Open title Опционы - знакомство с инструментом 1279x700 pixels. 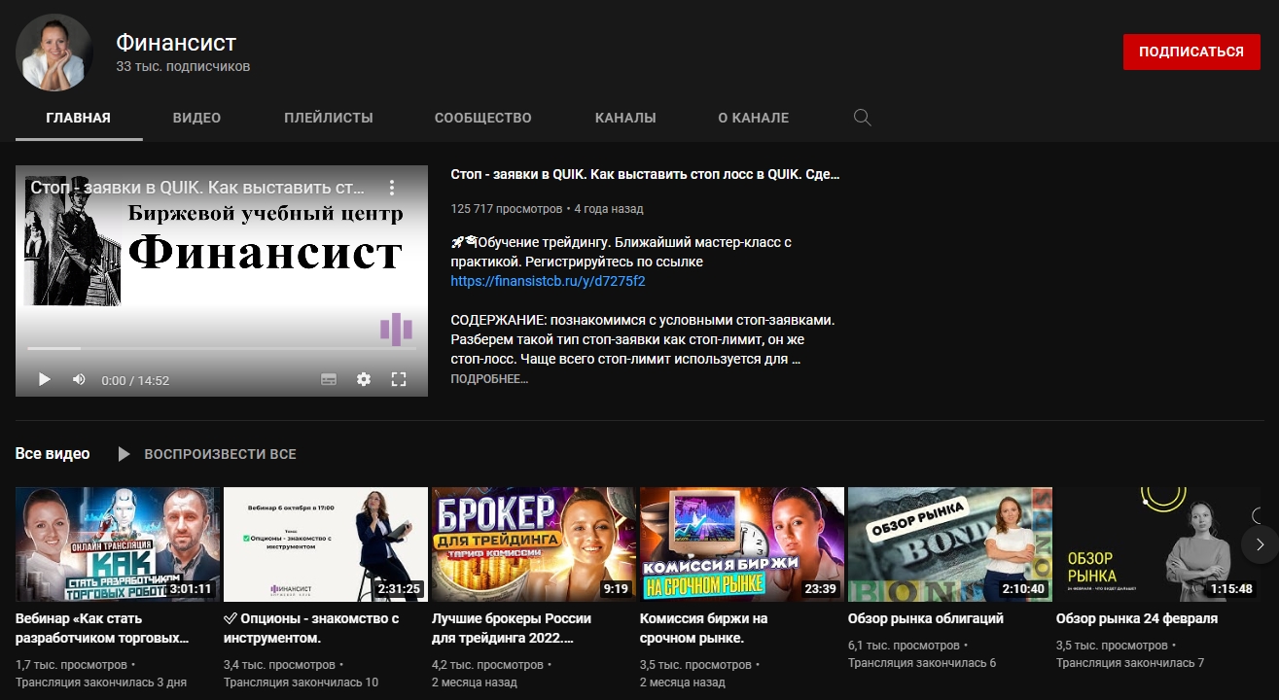pyautogui.click(x=311, y=628)
